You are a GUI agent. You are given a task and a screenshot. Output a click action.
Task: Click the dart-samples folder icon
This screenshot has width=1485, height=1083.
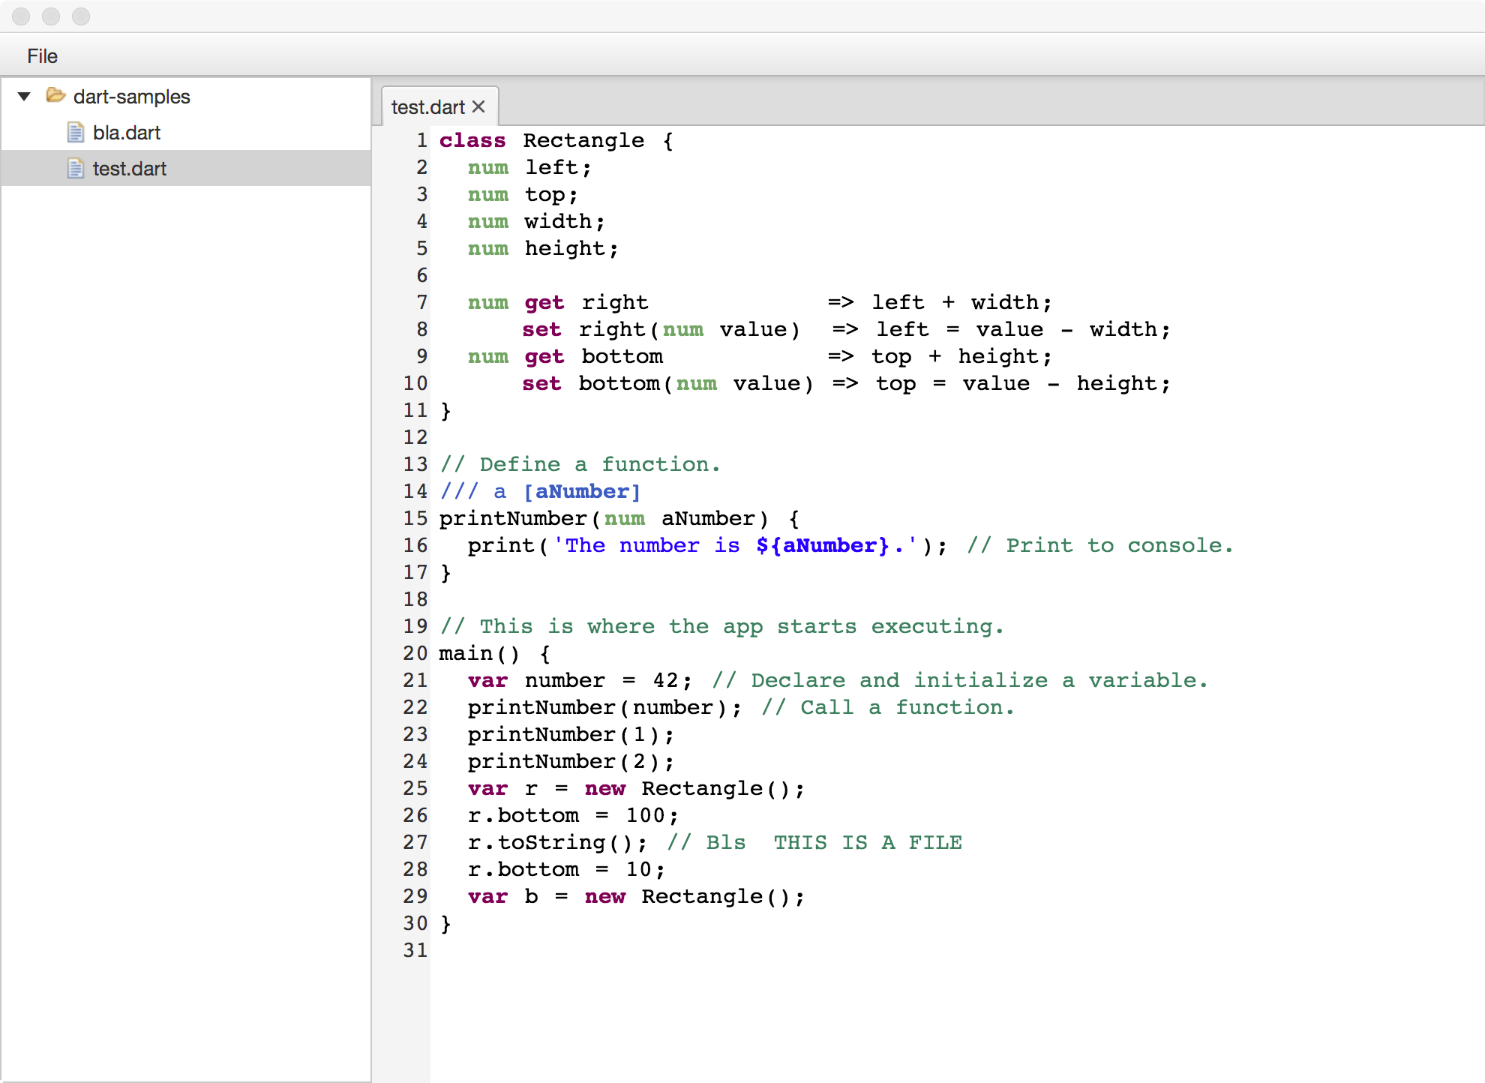(x=55, y=95)
